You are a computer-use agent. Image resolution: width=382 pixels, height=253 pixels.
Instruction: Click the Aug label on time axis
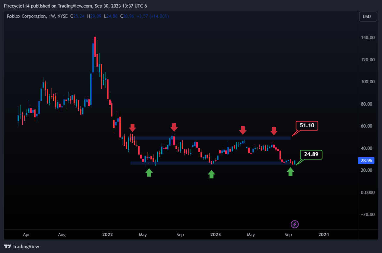point(62,235)
